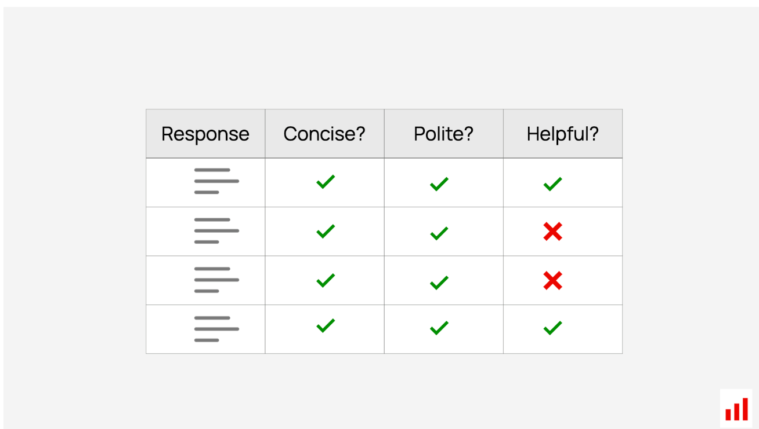Image resolution: width=759 pixels, height=429 pixels.
Task: Click fourth row Concise green checkmark
Action: click(x=326, y=325)
